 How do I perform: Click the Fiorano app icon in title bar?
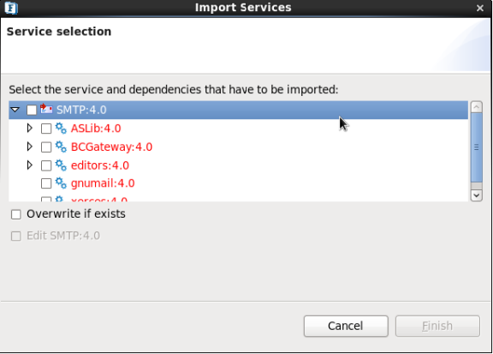click(x=11, y=8)
